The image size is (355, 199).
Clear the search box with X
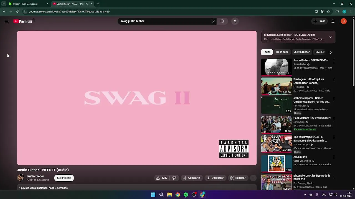point(214,21)
